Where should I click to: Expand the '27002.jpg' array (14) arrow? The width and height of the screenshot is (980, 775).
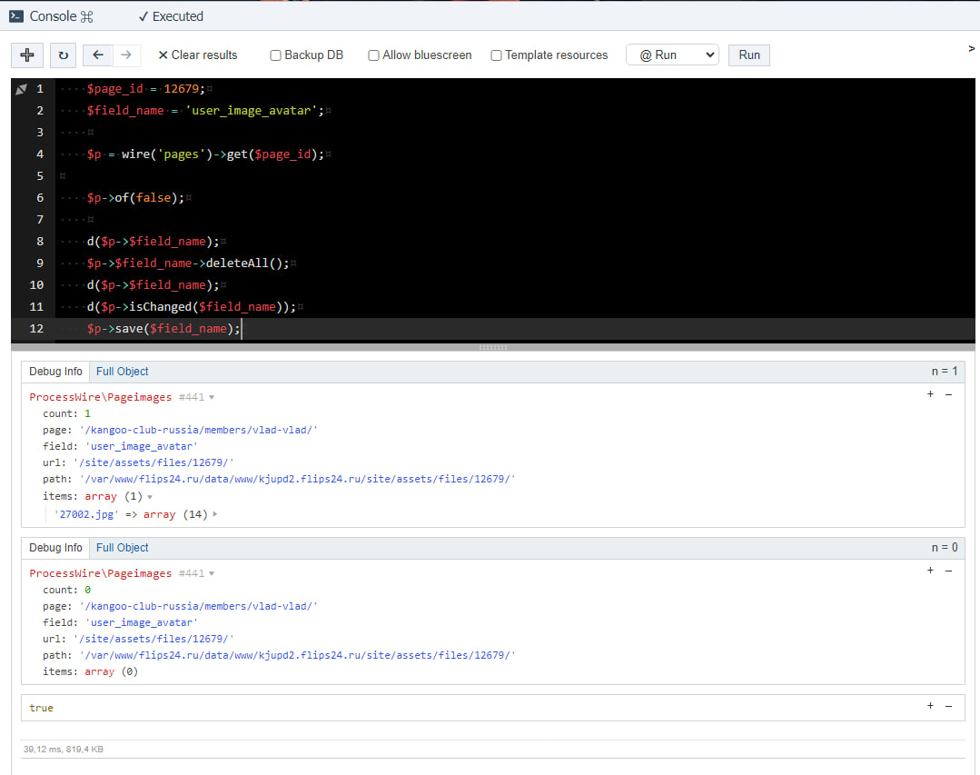pos(215,514)
